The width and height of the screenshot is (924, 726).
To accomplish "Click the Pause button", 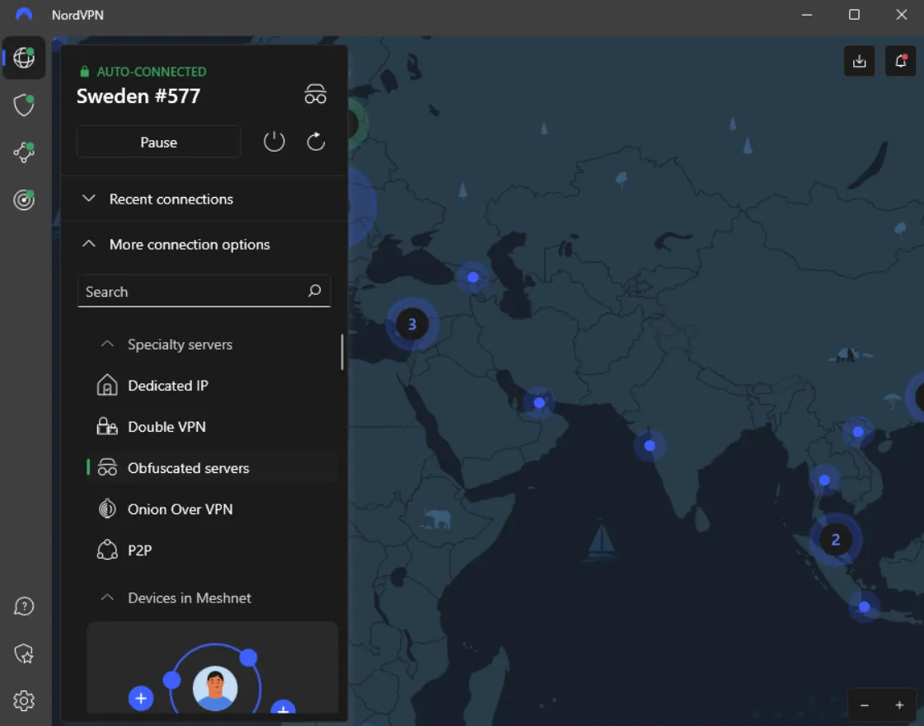I will [x=158, y=142].
